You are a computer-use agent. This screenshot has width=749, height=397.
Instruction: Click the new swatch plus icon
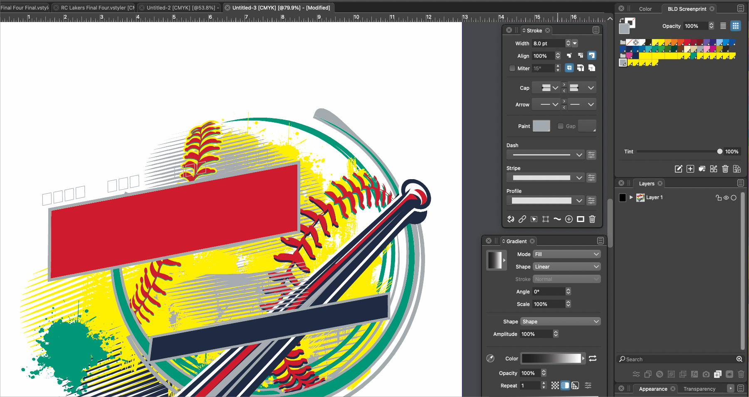click(690, 169)
